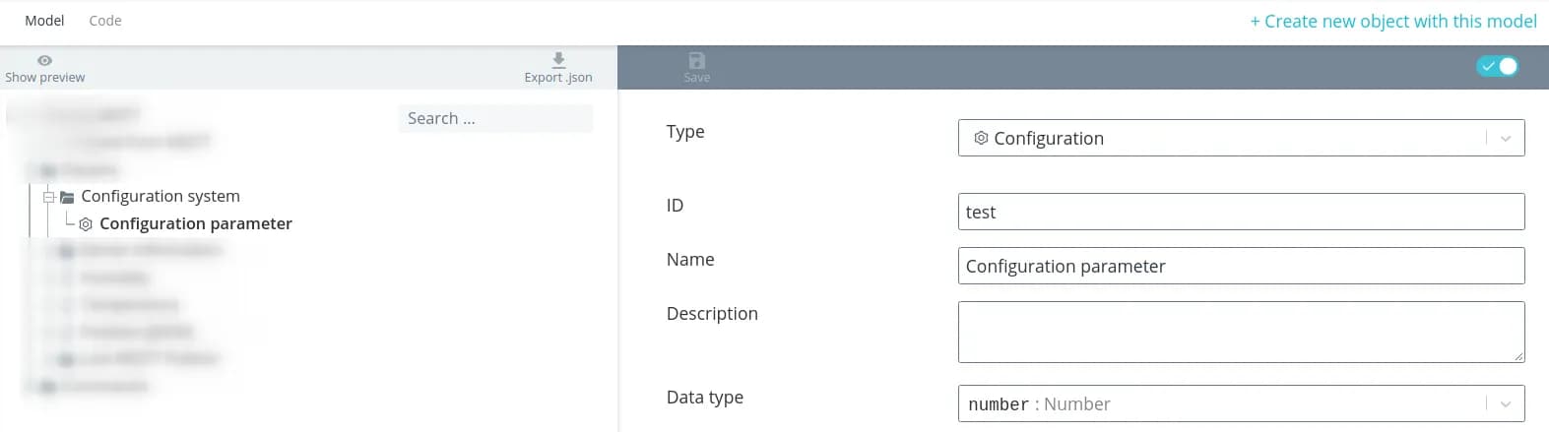Select the Configuration parameter tree item label
This screenshot has width=1549, height=432.
[x=195, y=223]
